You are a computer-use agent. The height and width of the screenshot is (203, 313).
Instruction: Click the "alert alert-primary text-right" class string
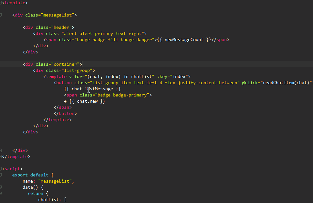(x=103, y=34)
